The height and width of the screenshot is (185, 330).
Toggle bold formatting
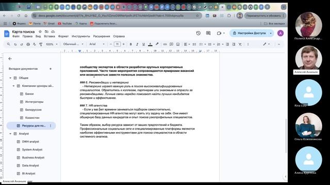coord(130,44)
